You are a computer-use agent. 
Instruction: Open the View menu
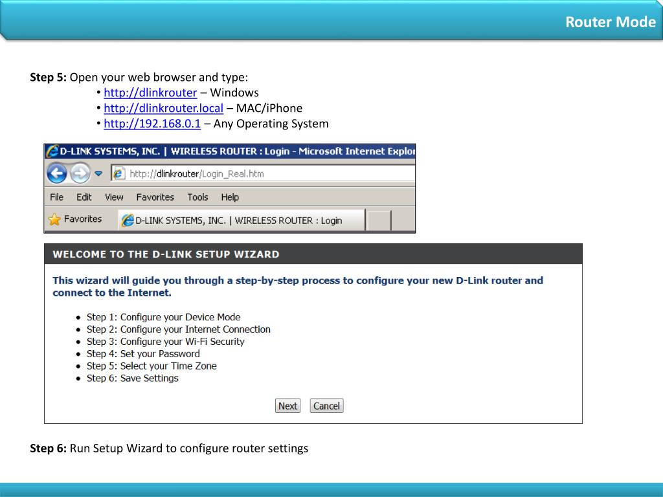(114, 197)
